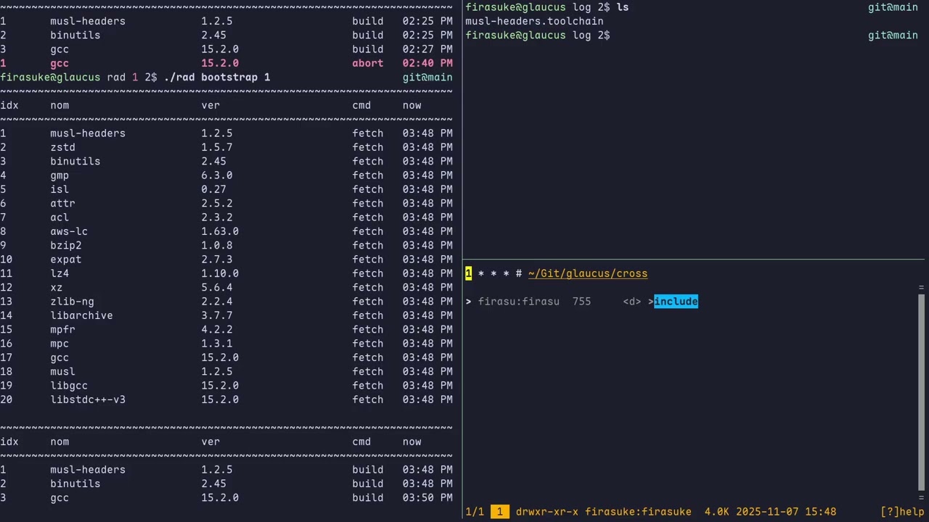The width and height of the screenshot is (929, 522).
Task: Click the 4.0K size in nnn status bar
Action: 717,512
